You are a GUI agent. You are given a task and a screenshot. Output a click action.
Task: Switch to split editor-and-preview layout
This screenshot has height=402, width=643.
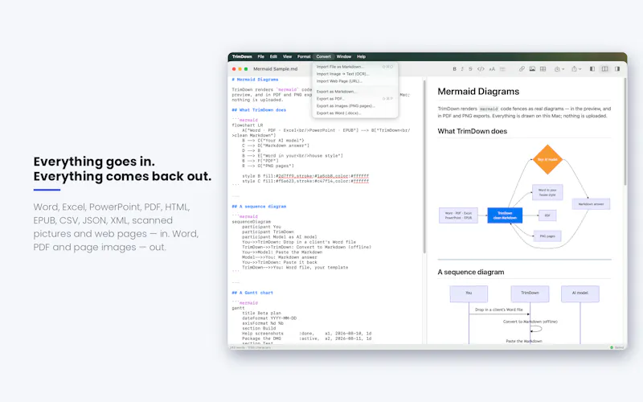605,69
